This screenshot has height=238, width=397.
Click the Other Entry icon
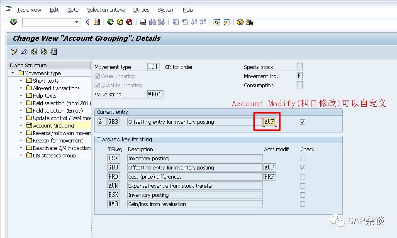tap(54, 52)
